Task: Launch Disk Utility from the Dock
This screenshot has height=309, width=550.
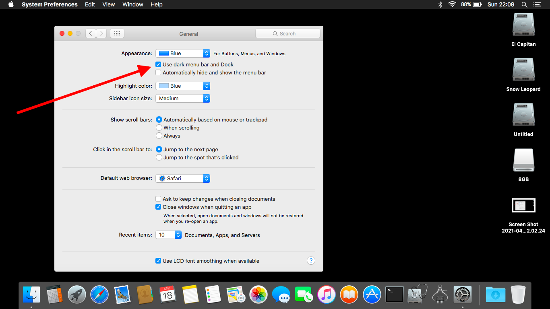Action: tap(417, 295)
